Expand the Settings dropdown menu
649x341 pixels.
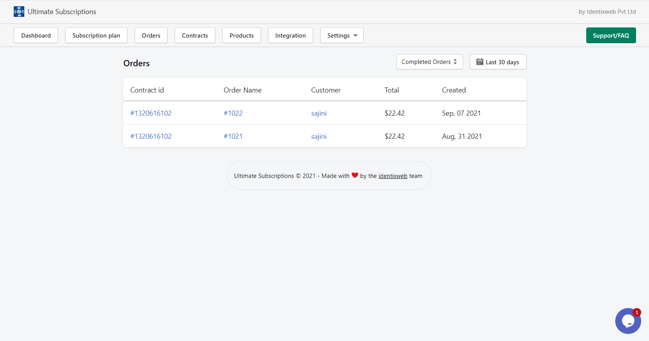click(x=342, y=35)
